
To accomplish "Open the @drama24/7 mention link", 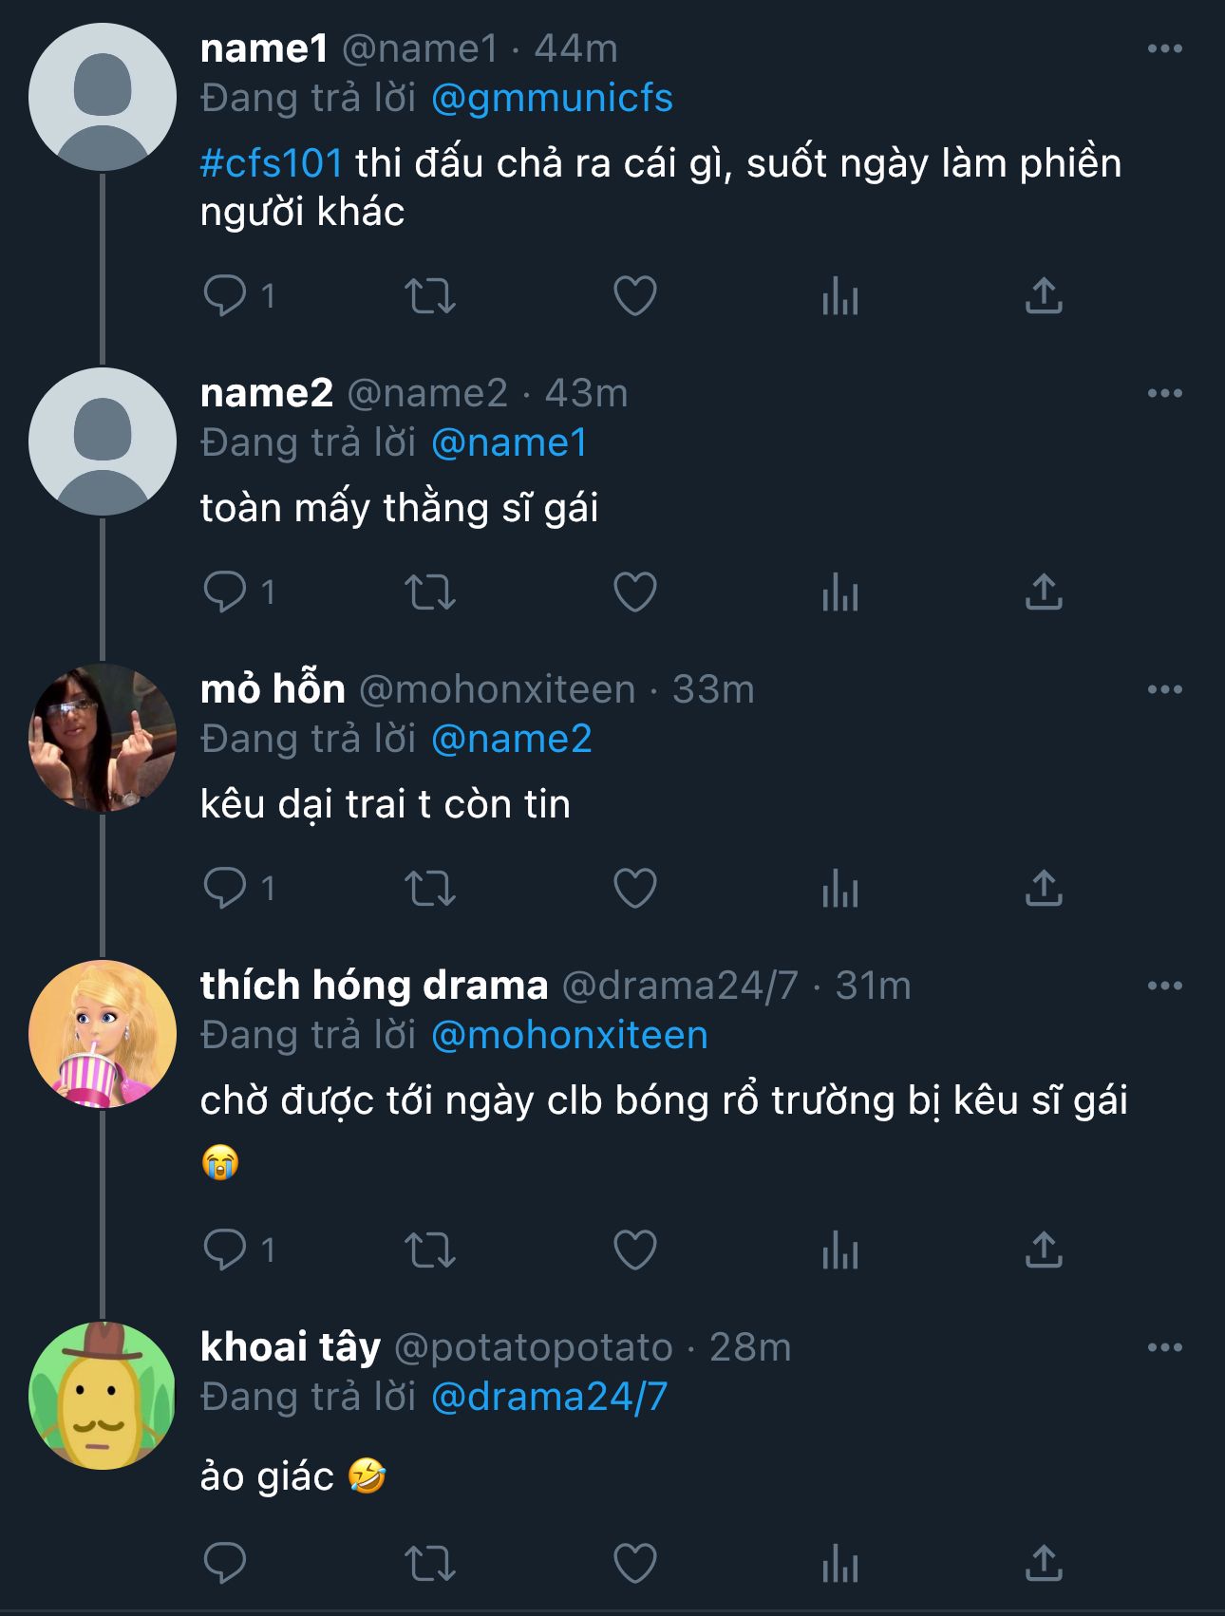I will pos(549,1398).
